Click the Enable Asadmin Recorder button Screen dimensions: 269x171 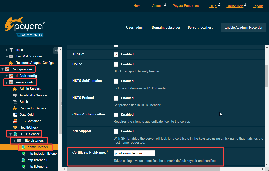[x=243, y=28]
